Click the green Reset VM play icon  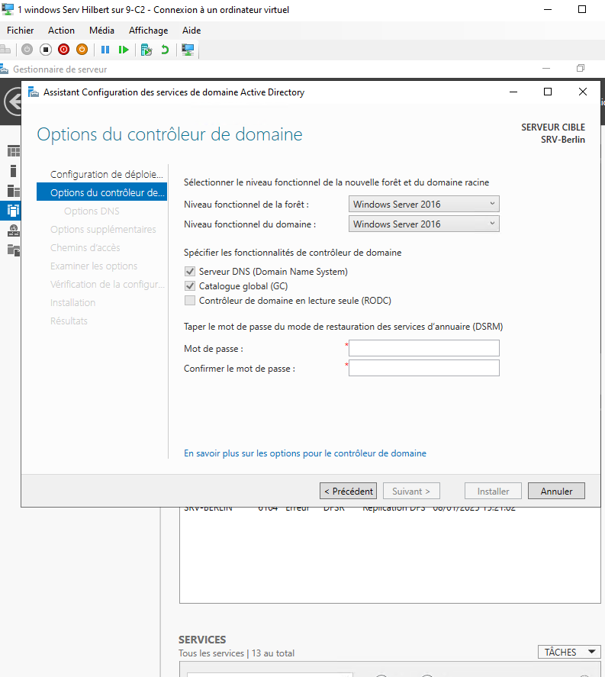click(123, 50)
